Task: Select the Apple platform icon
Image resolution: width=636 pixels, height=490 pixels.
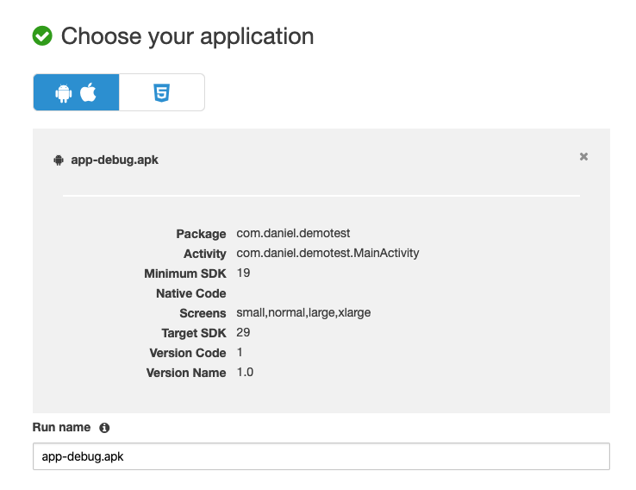Action: click(88, 93)
